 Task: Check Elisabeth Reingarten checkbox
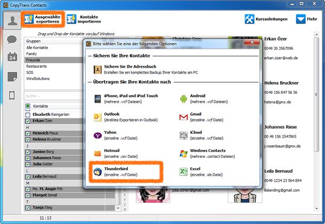point(28,115)
